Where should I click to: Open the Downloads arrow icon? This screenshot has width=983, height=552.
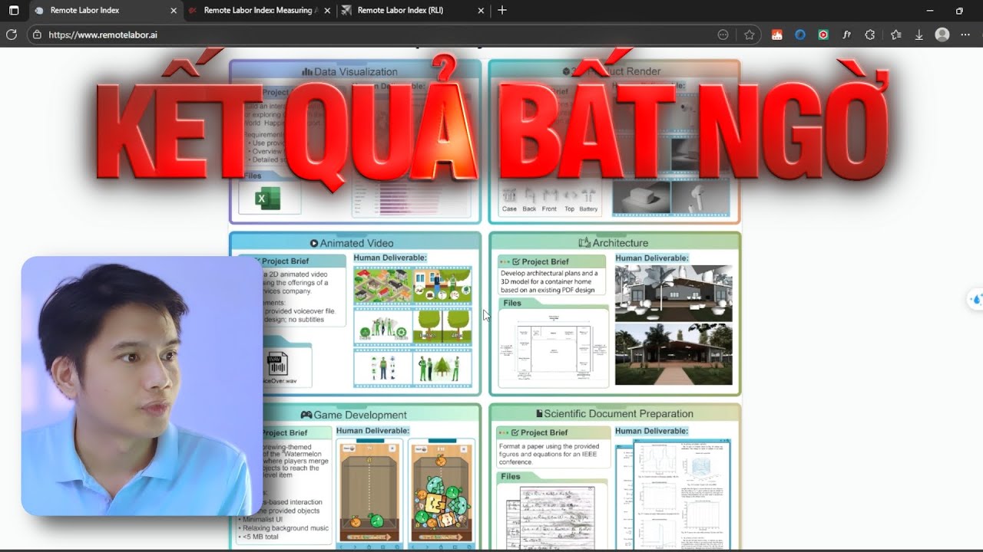point(918,34)
